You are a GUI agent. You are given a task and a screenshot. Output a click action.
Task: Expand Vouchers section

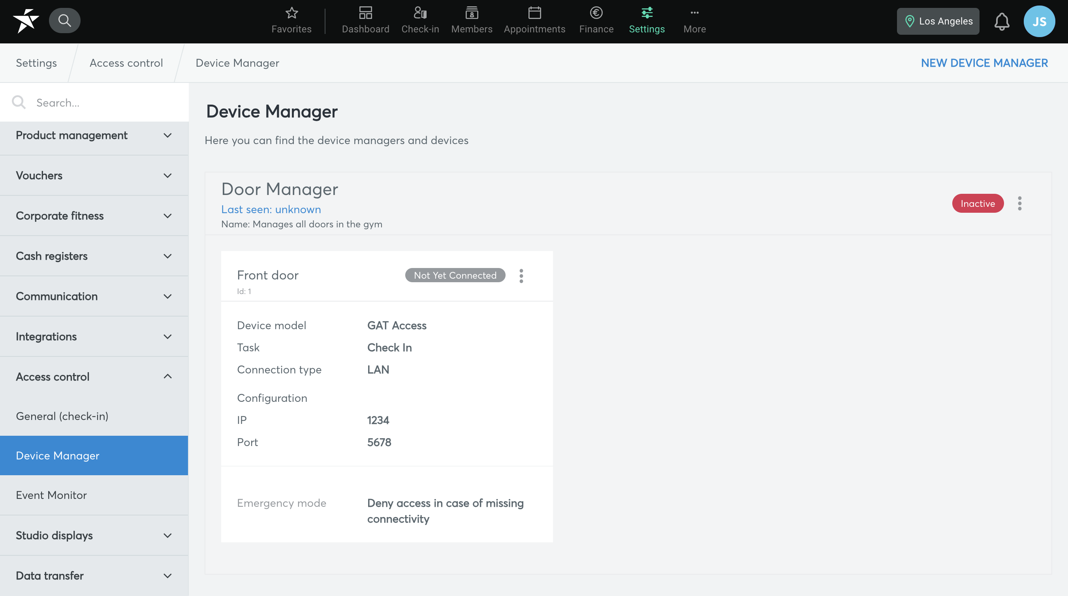(94, 176)
